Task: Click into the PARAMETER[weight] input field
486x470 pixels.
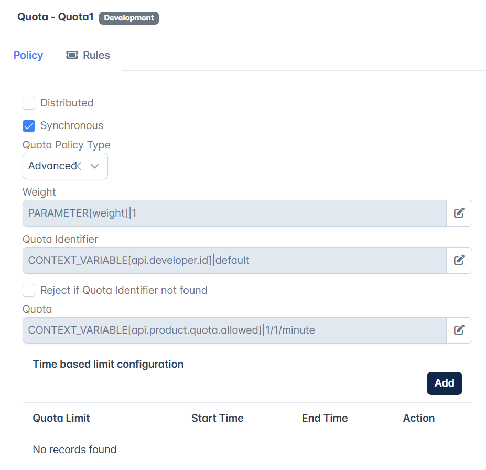Action: tap(234, 213)
